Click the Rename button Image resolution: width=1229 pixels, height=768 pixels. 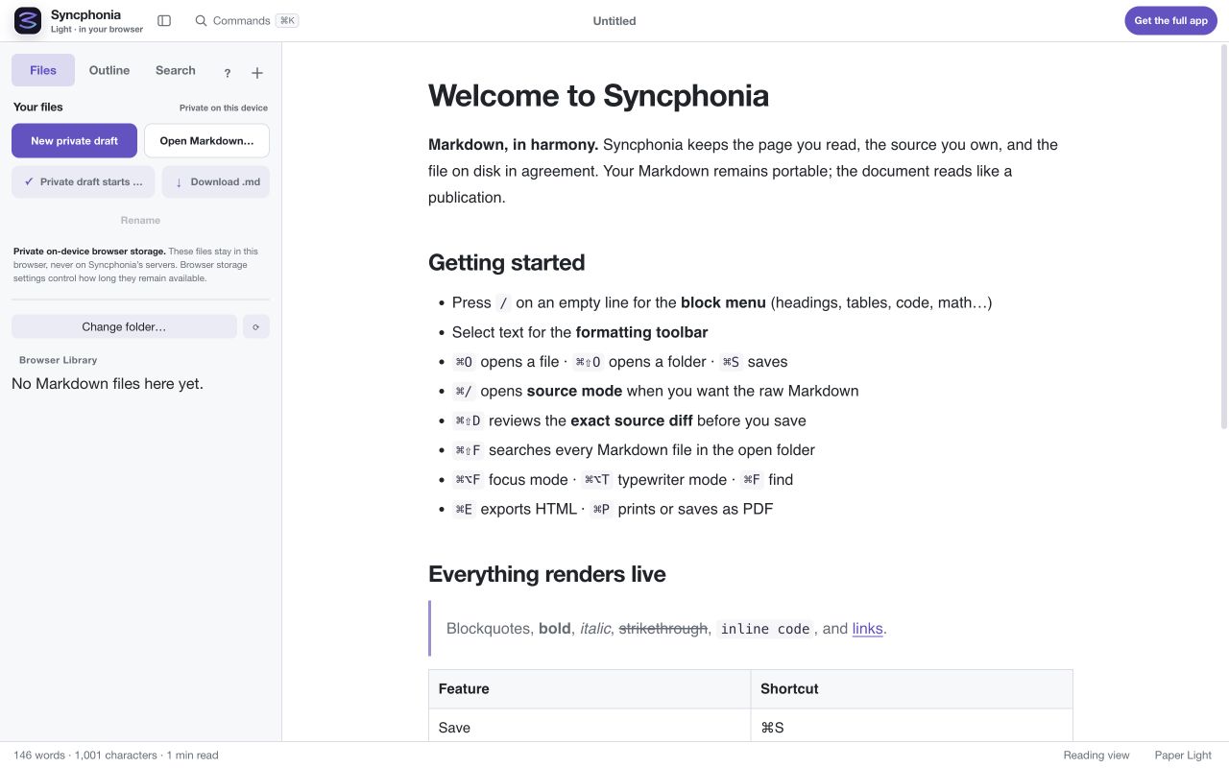pos(140,220)
